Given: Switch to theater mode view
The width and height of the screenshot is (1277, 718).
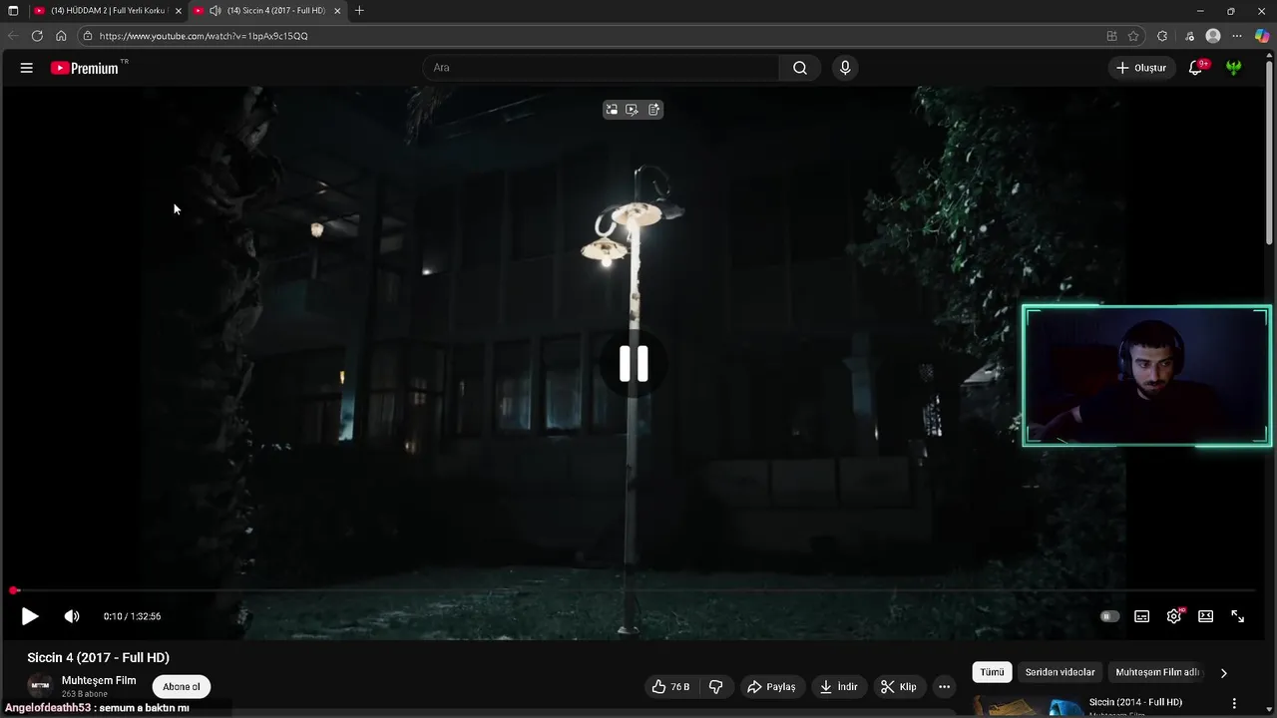Looking at the screenshot, I should point(1206,616).
